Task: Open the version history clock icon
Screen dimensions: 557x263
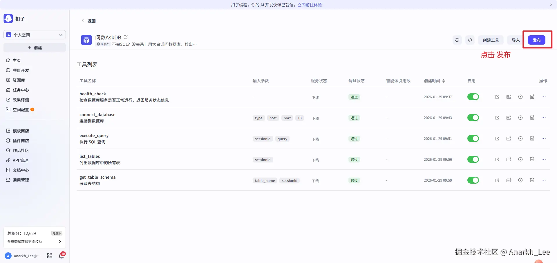Action: tap(457, 40)
